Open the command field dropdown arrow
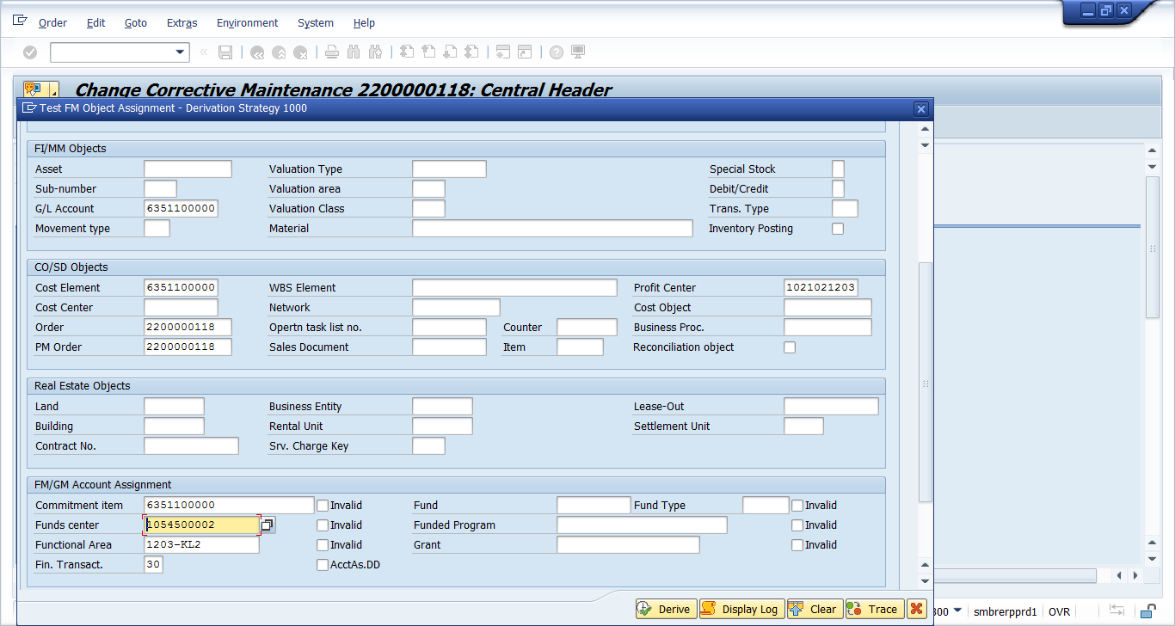 click(180, 52)
